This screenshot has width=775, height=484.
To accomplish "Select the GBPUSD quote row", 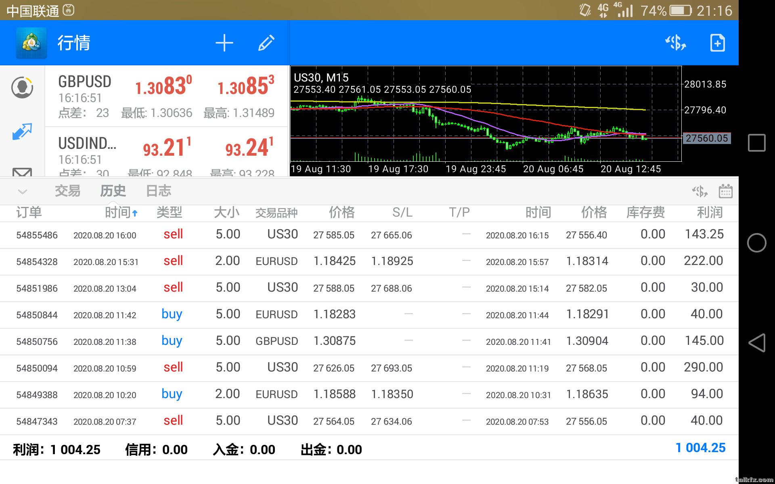I will [166, 96].
